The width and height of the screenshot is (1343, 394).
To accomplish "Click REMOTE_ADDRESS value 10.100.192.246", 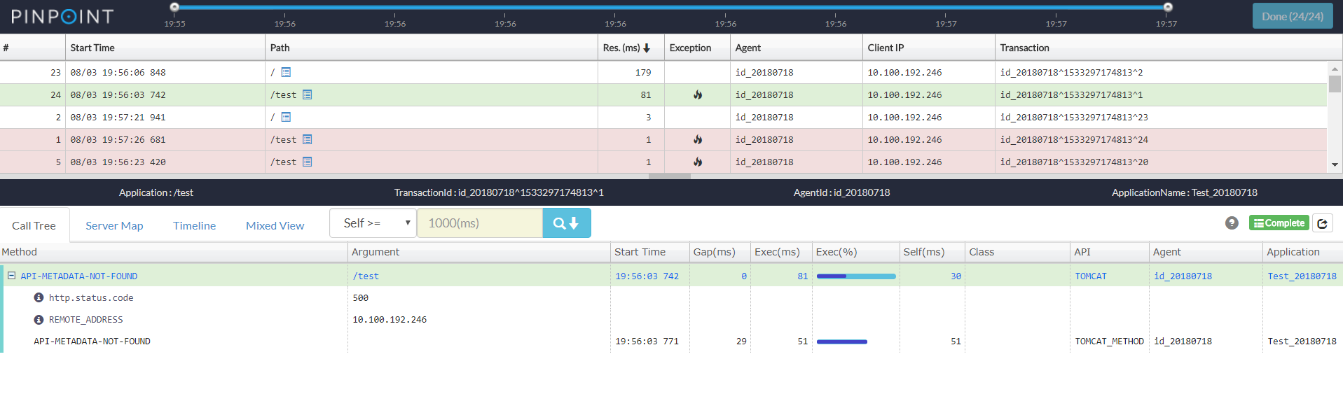I will tap(390, 319).
